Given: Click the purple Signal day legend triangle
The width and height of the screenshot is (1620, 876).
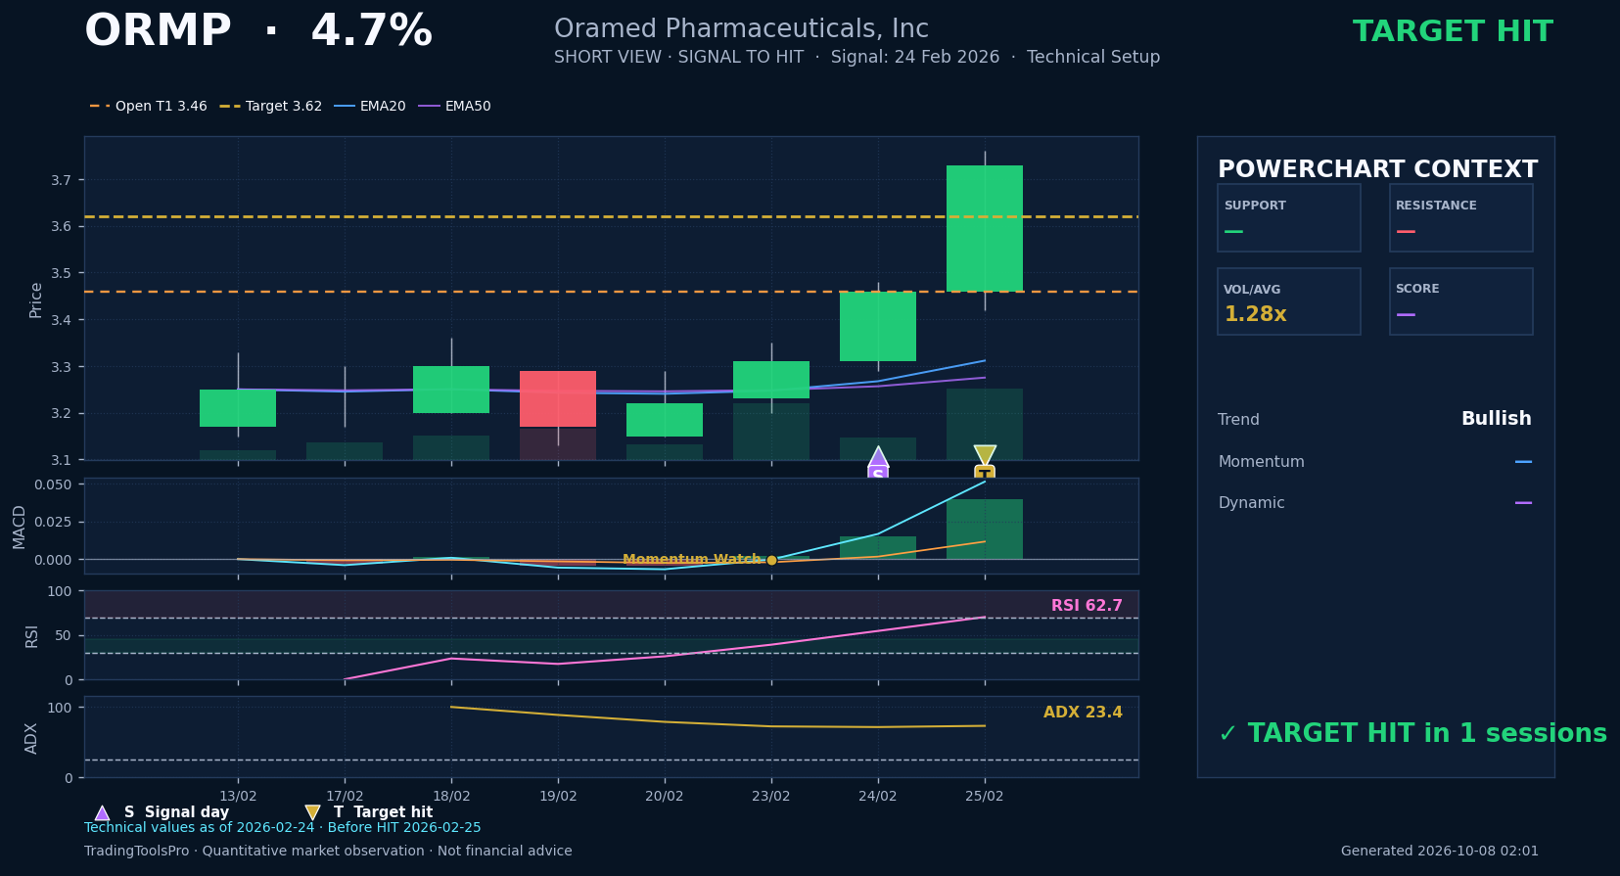Looking at the screenshot, I should pos(102,812).
